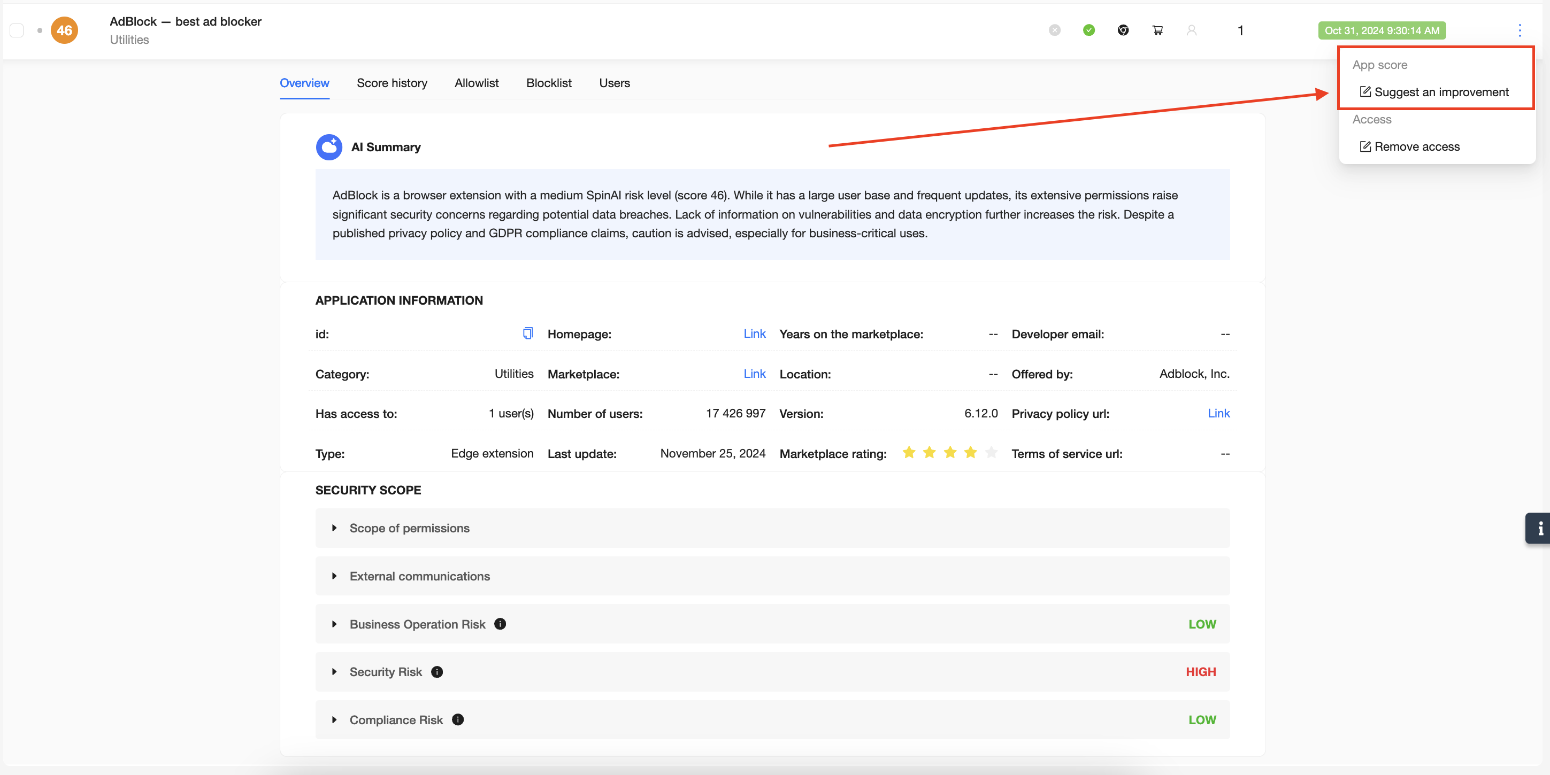Open the Blocklist tab
The height and width of the screenshot is (775, 1550).
tap(548, 83)
